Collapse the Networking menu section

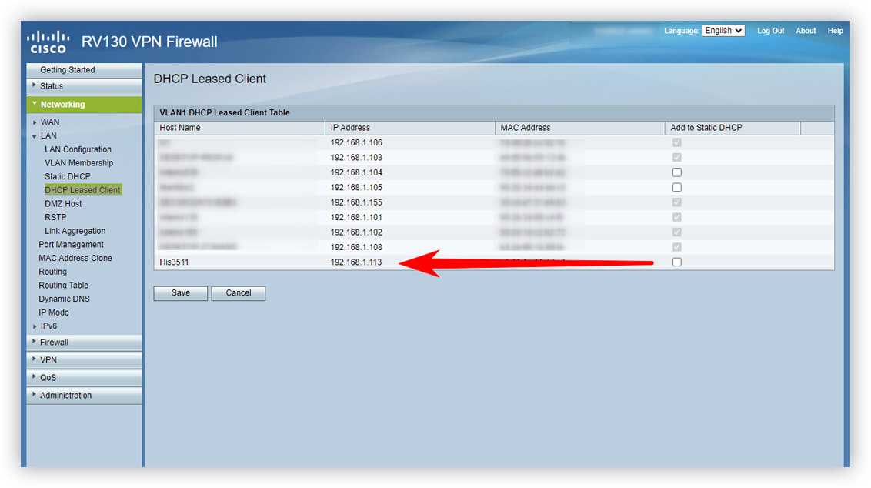point(84,105)
